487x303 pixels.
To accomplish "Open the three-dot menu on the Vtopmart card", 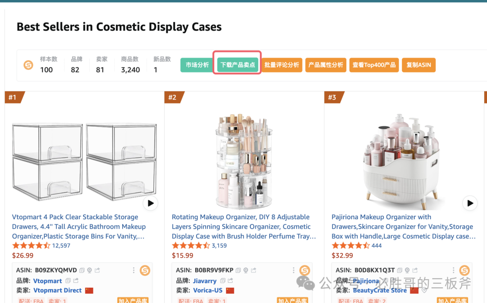I will [x=133, y=271].
